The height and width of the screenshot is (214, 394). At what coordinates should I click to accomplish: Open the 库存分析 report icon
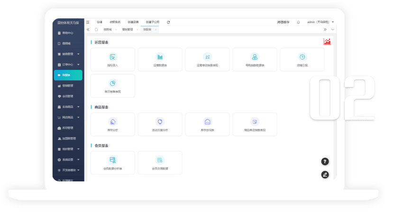[112, 121]
